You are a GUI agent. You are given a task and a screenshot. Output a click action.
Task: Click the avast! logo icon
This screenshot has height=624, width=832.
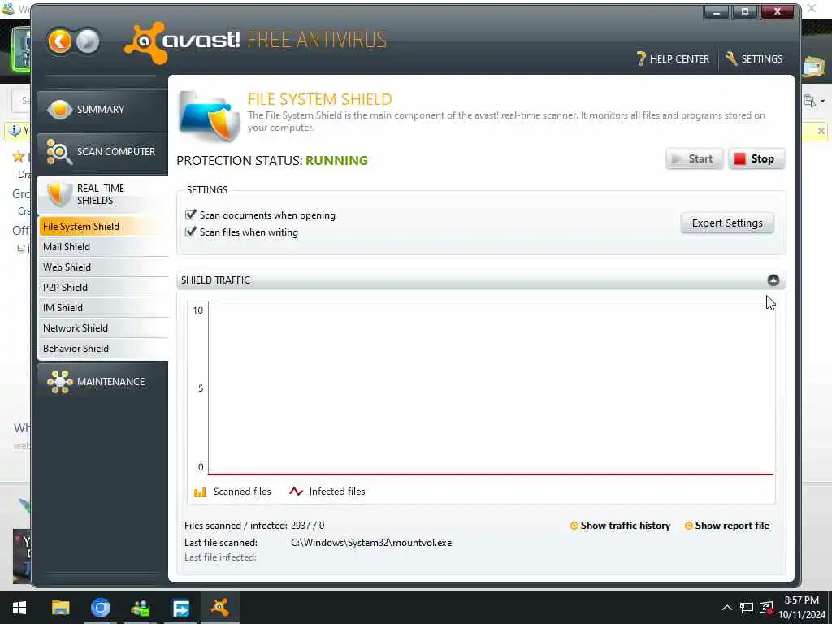[x=145, y=42]
